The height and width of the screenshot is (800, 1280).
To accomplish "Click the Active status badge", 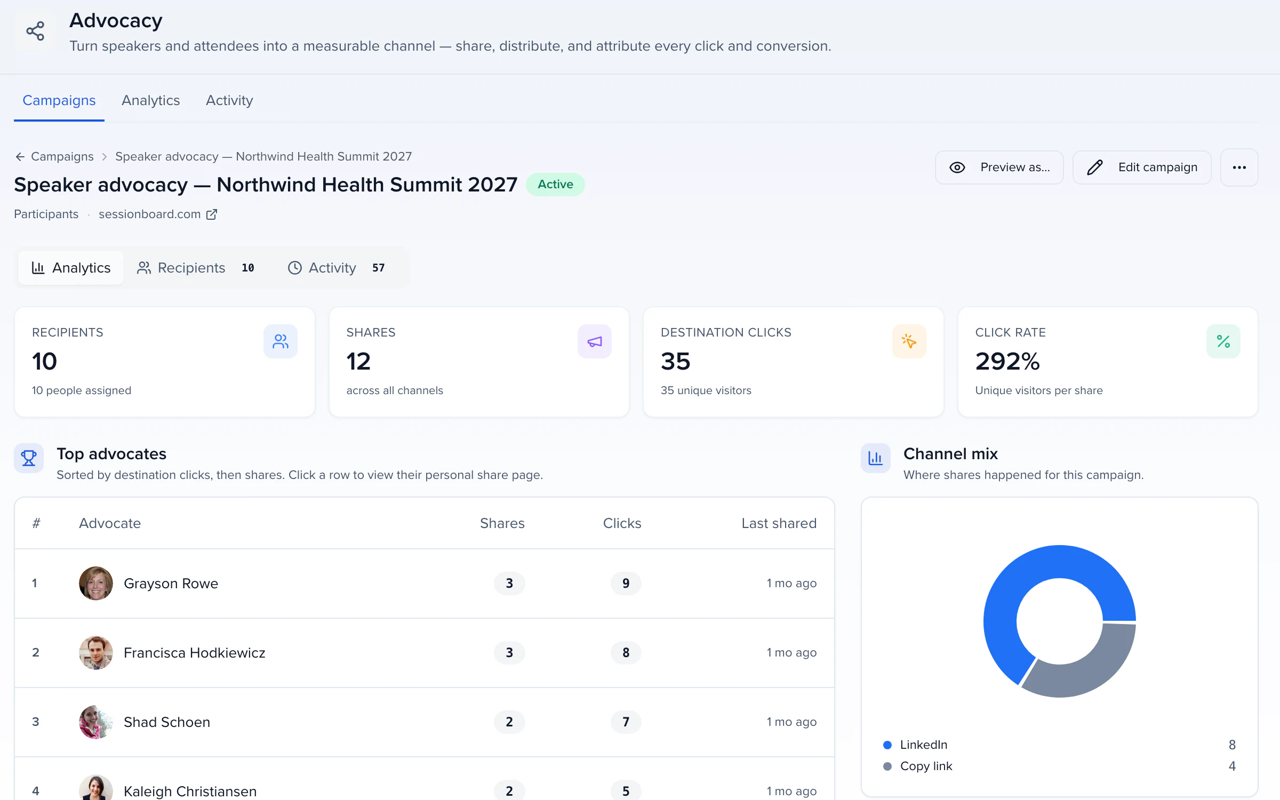I will [555, 185].
